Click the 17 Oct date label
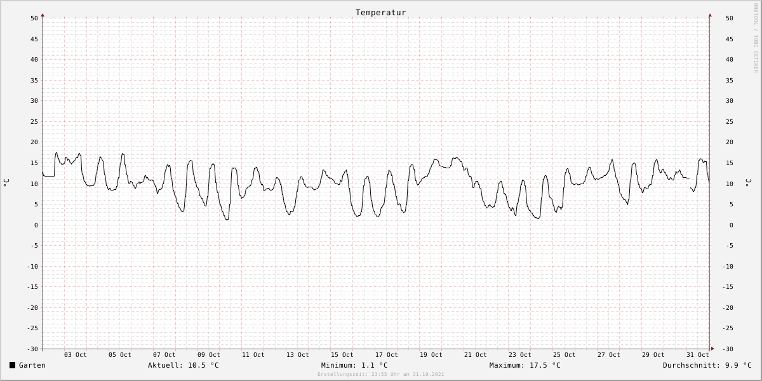This screenshot has width=762, height=381. click(x=387, y=355)
